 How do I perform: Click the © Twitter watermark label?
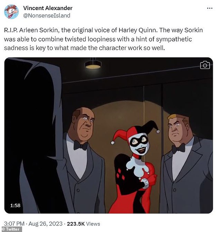click(11, 229)
